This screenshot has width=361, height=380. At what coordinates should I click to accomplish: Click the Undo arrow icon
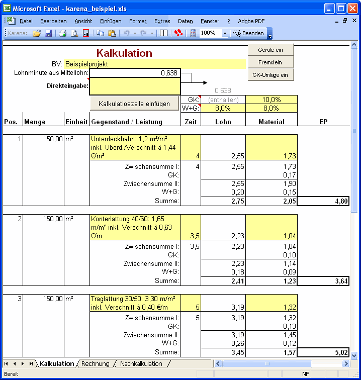[126, 33]
